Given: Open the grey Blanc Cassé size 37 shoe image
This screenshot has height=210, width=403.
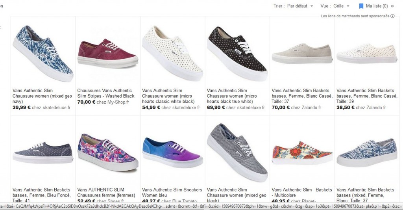Looking at the screenshot, I should 302,54.
